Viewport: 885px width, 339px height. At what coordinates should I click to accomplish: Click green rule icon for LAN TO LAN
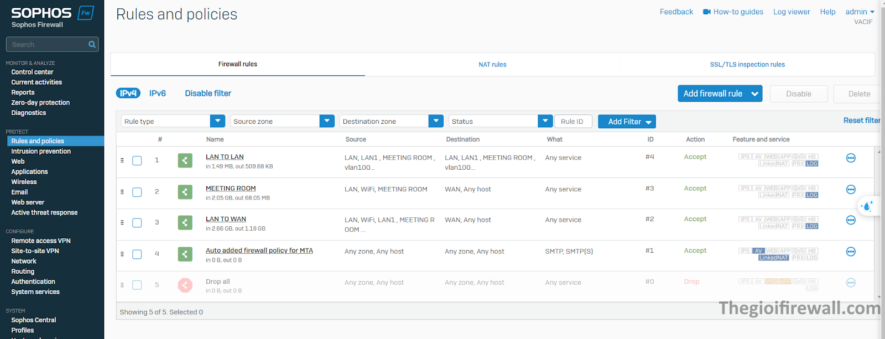pos(185,160)
